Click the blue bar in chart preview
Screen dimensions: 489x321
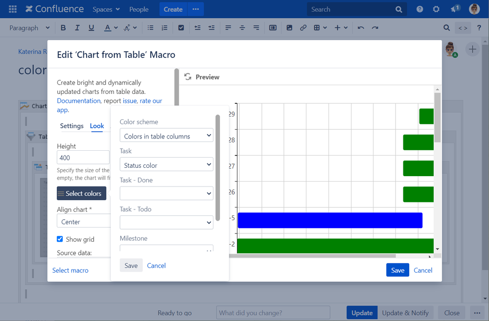pyautogui.click(x=330, y=220)
